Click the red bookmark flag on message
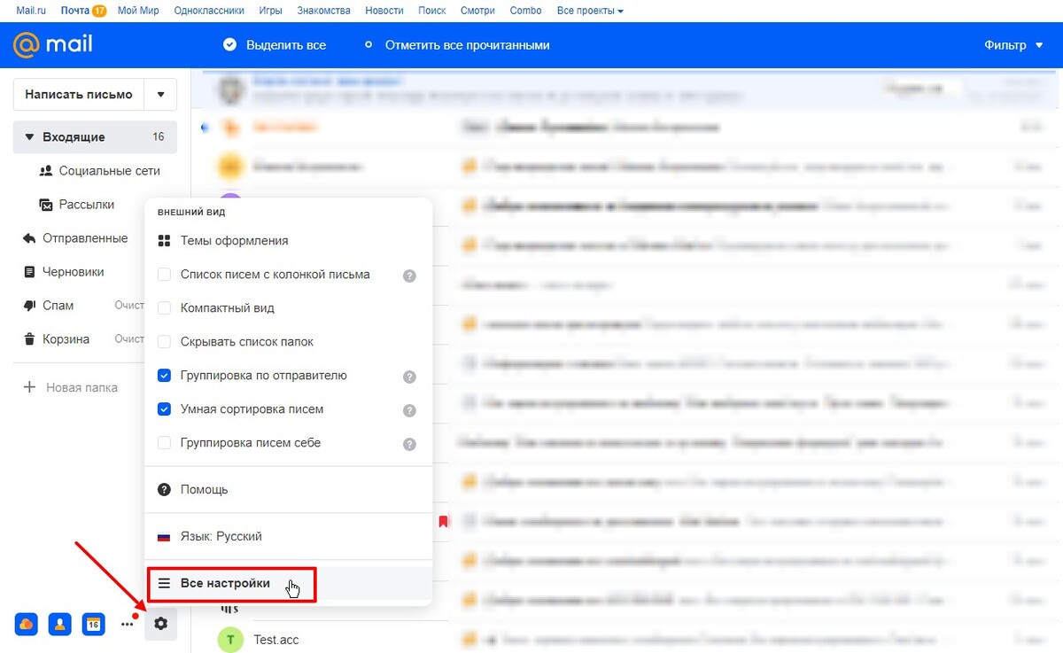The image size is (1063, 653). [x=444, y=522]
